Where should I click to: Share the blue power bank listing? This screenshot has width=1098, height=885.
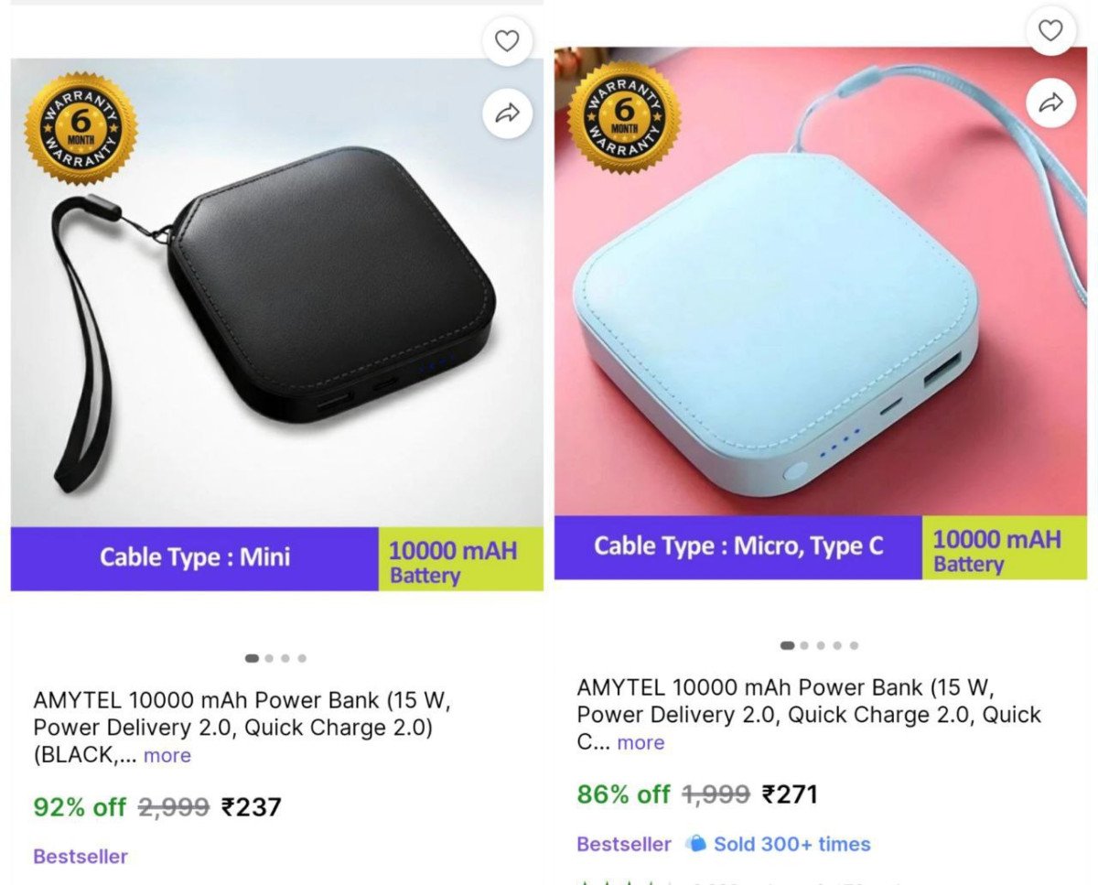coord(1050,102)
